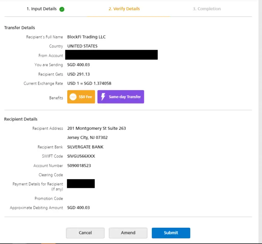The height and width of the screenshot is (244, 262).
Task: Click the Recipient Gets label
Action: click(51, 74)
